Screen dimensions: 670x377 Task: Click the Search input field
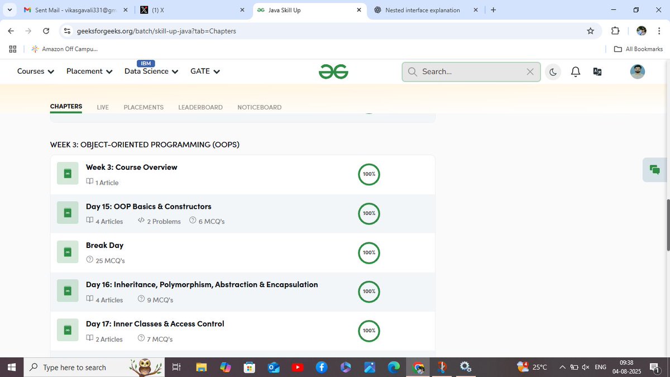tap(471, 71)
